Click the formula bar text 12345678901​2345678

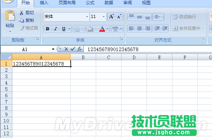[x=113, y=49]
